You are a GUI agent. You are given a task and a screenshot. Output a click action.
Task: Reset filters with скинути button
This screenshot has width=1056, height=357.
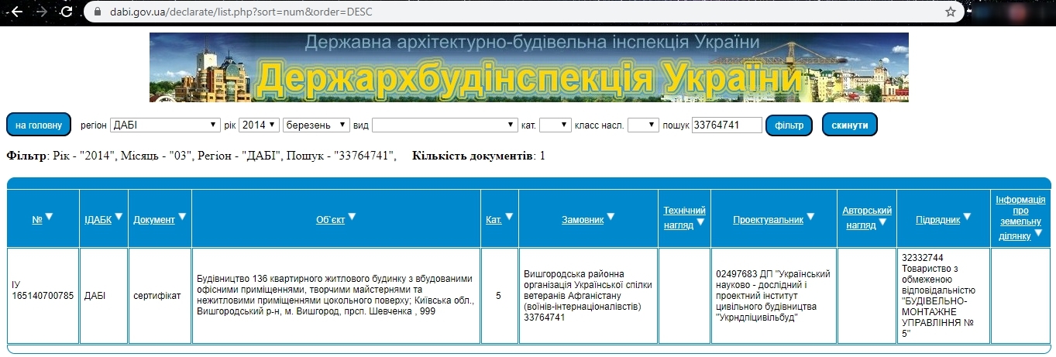pos(849,125)
